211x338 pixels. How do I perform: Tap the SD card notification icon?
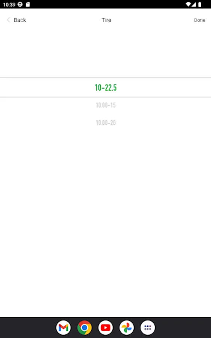pyautogui.click(x=28, y=4)
